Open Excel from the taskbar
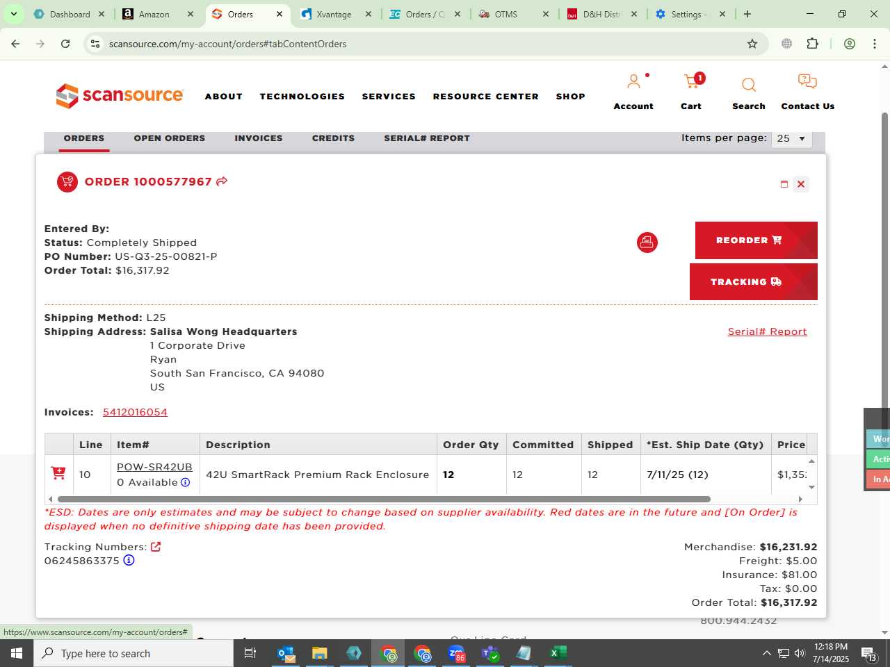890x667 pixels. tap(558, 653)
